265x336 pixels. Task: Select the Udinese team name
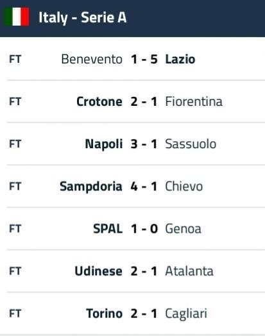(x=99, y=271)
